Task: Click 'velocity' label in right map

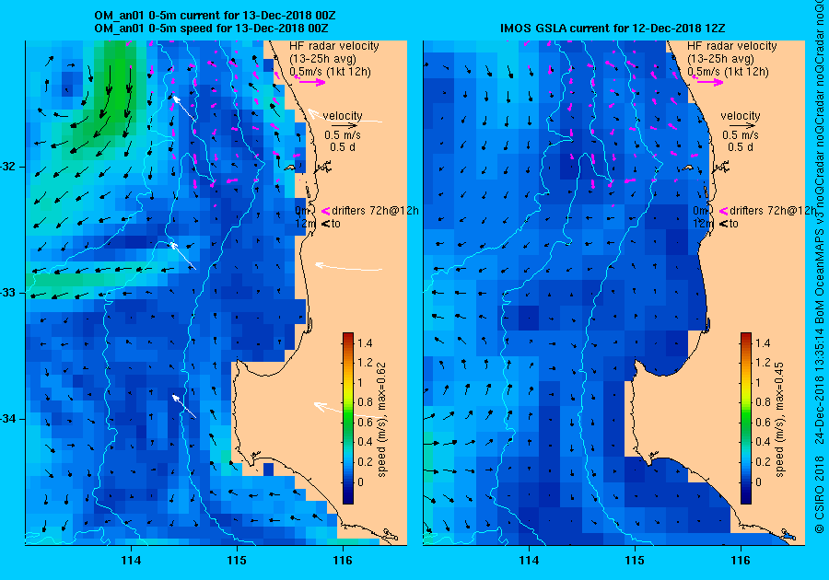Action: (741, 116)
